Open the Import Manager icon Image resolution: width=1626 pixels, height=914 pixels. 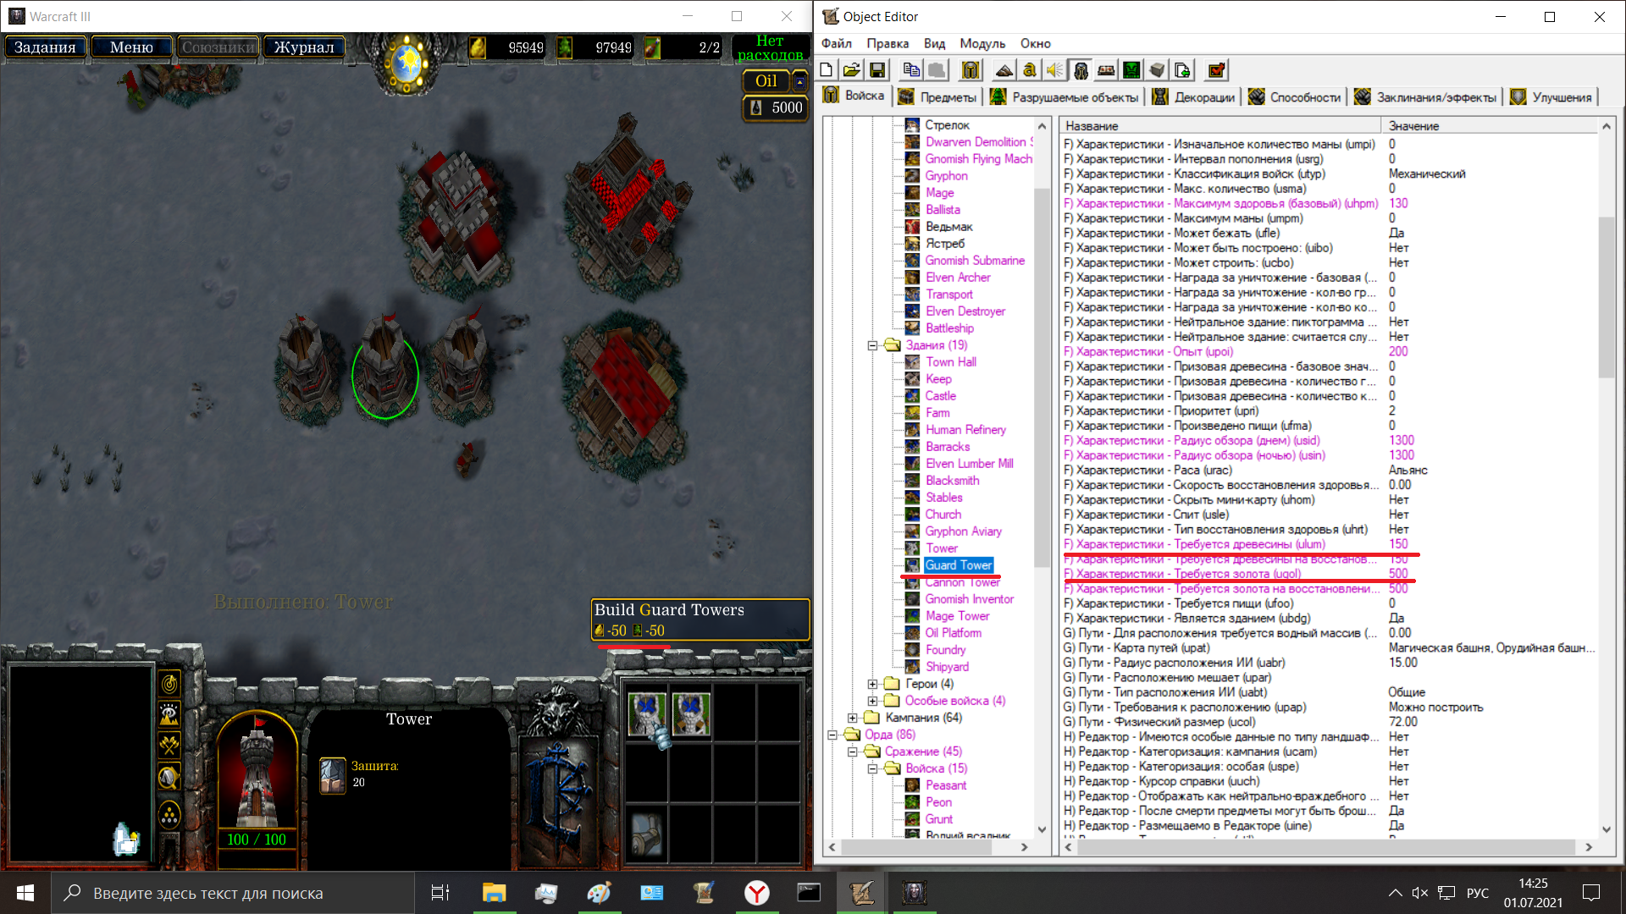(1182, 70)
